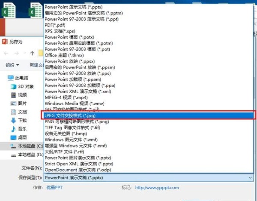257x201 pixels.
Task: Select 大纲/RTF 文件 (*.rtf) format
Action: click(64, 151)
